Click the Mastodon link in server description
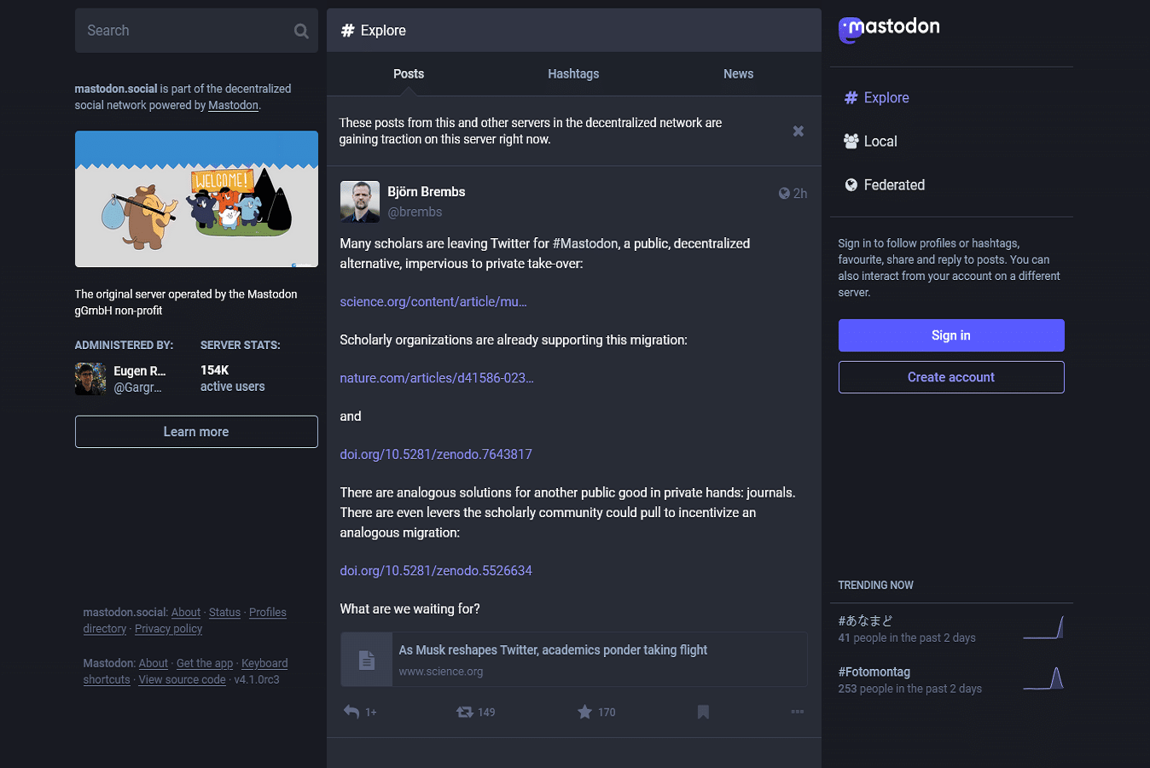 click(233, 106)
